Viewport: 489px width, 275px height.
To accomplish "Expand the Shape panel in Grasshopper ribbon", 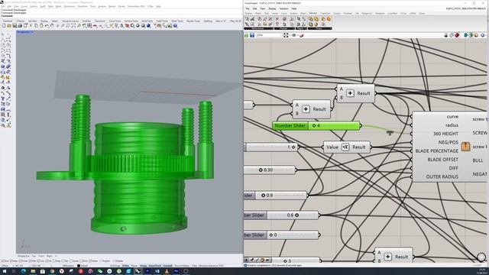I will click(x=319, y=28).
